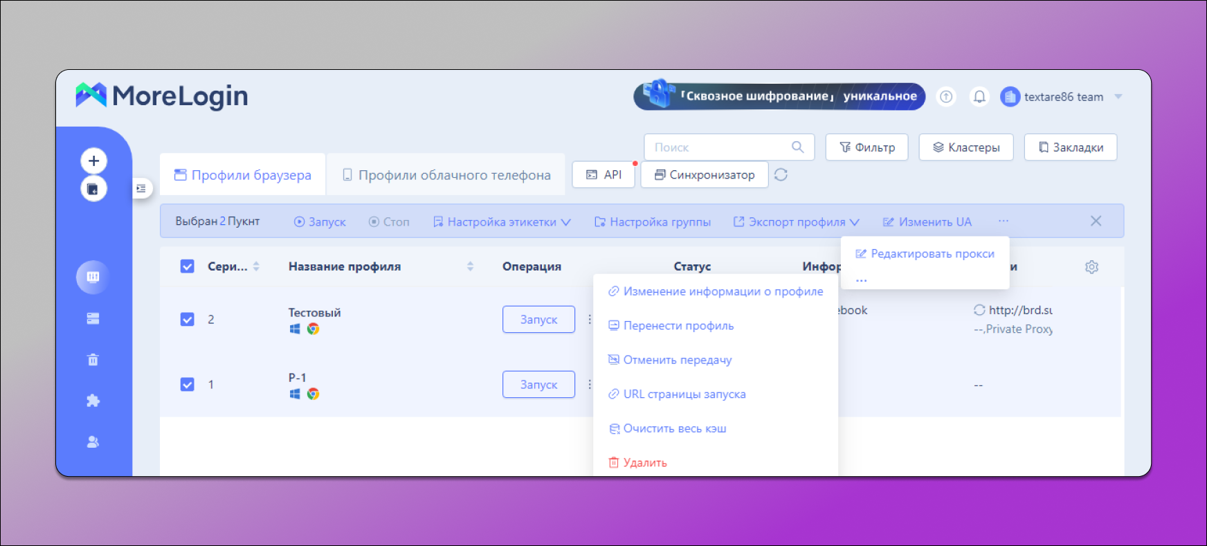Switch to the Профили браузера tab
Viewport: 1207px width, 546px height.
[x=243, y=175]
